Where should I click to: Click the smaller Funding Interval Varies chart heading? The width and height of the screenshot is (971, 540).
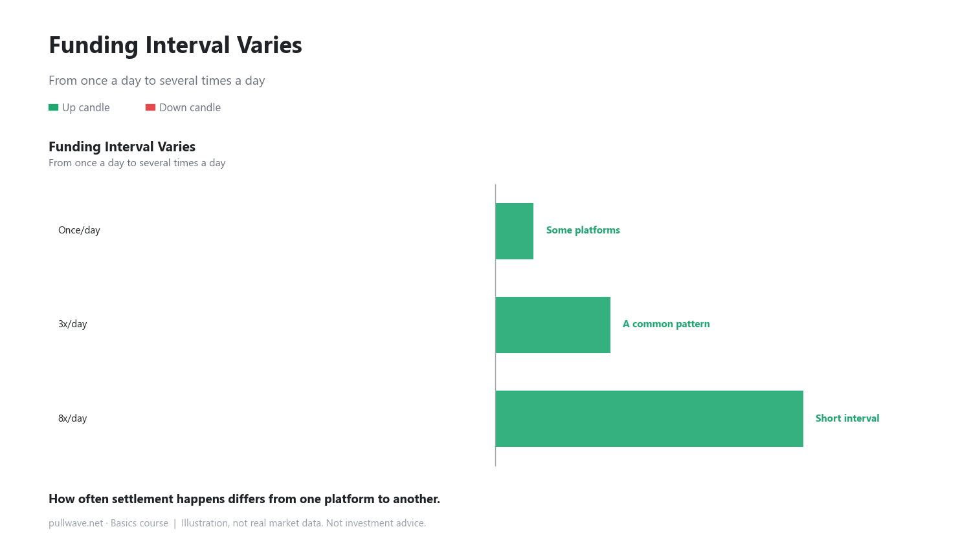pos(122,147)
